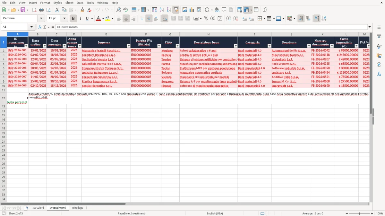Toggle the AutoFilter button
This screenshot has width=385, height=216.
pos(176,10)
